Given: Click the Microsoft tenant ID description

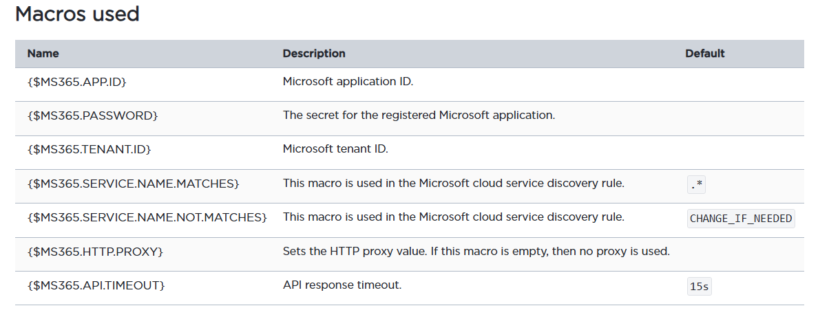Looking at the screenshot, I should 336,149.
